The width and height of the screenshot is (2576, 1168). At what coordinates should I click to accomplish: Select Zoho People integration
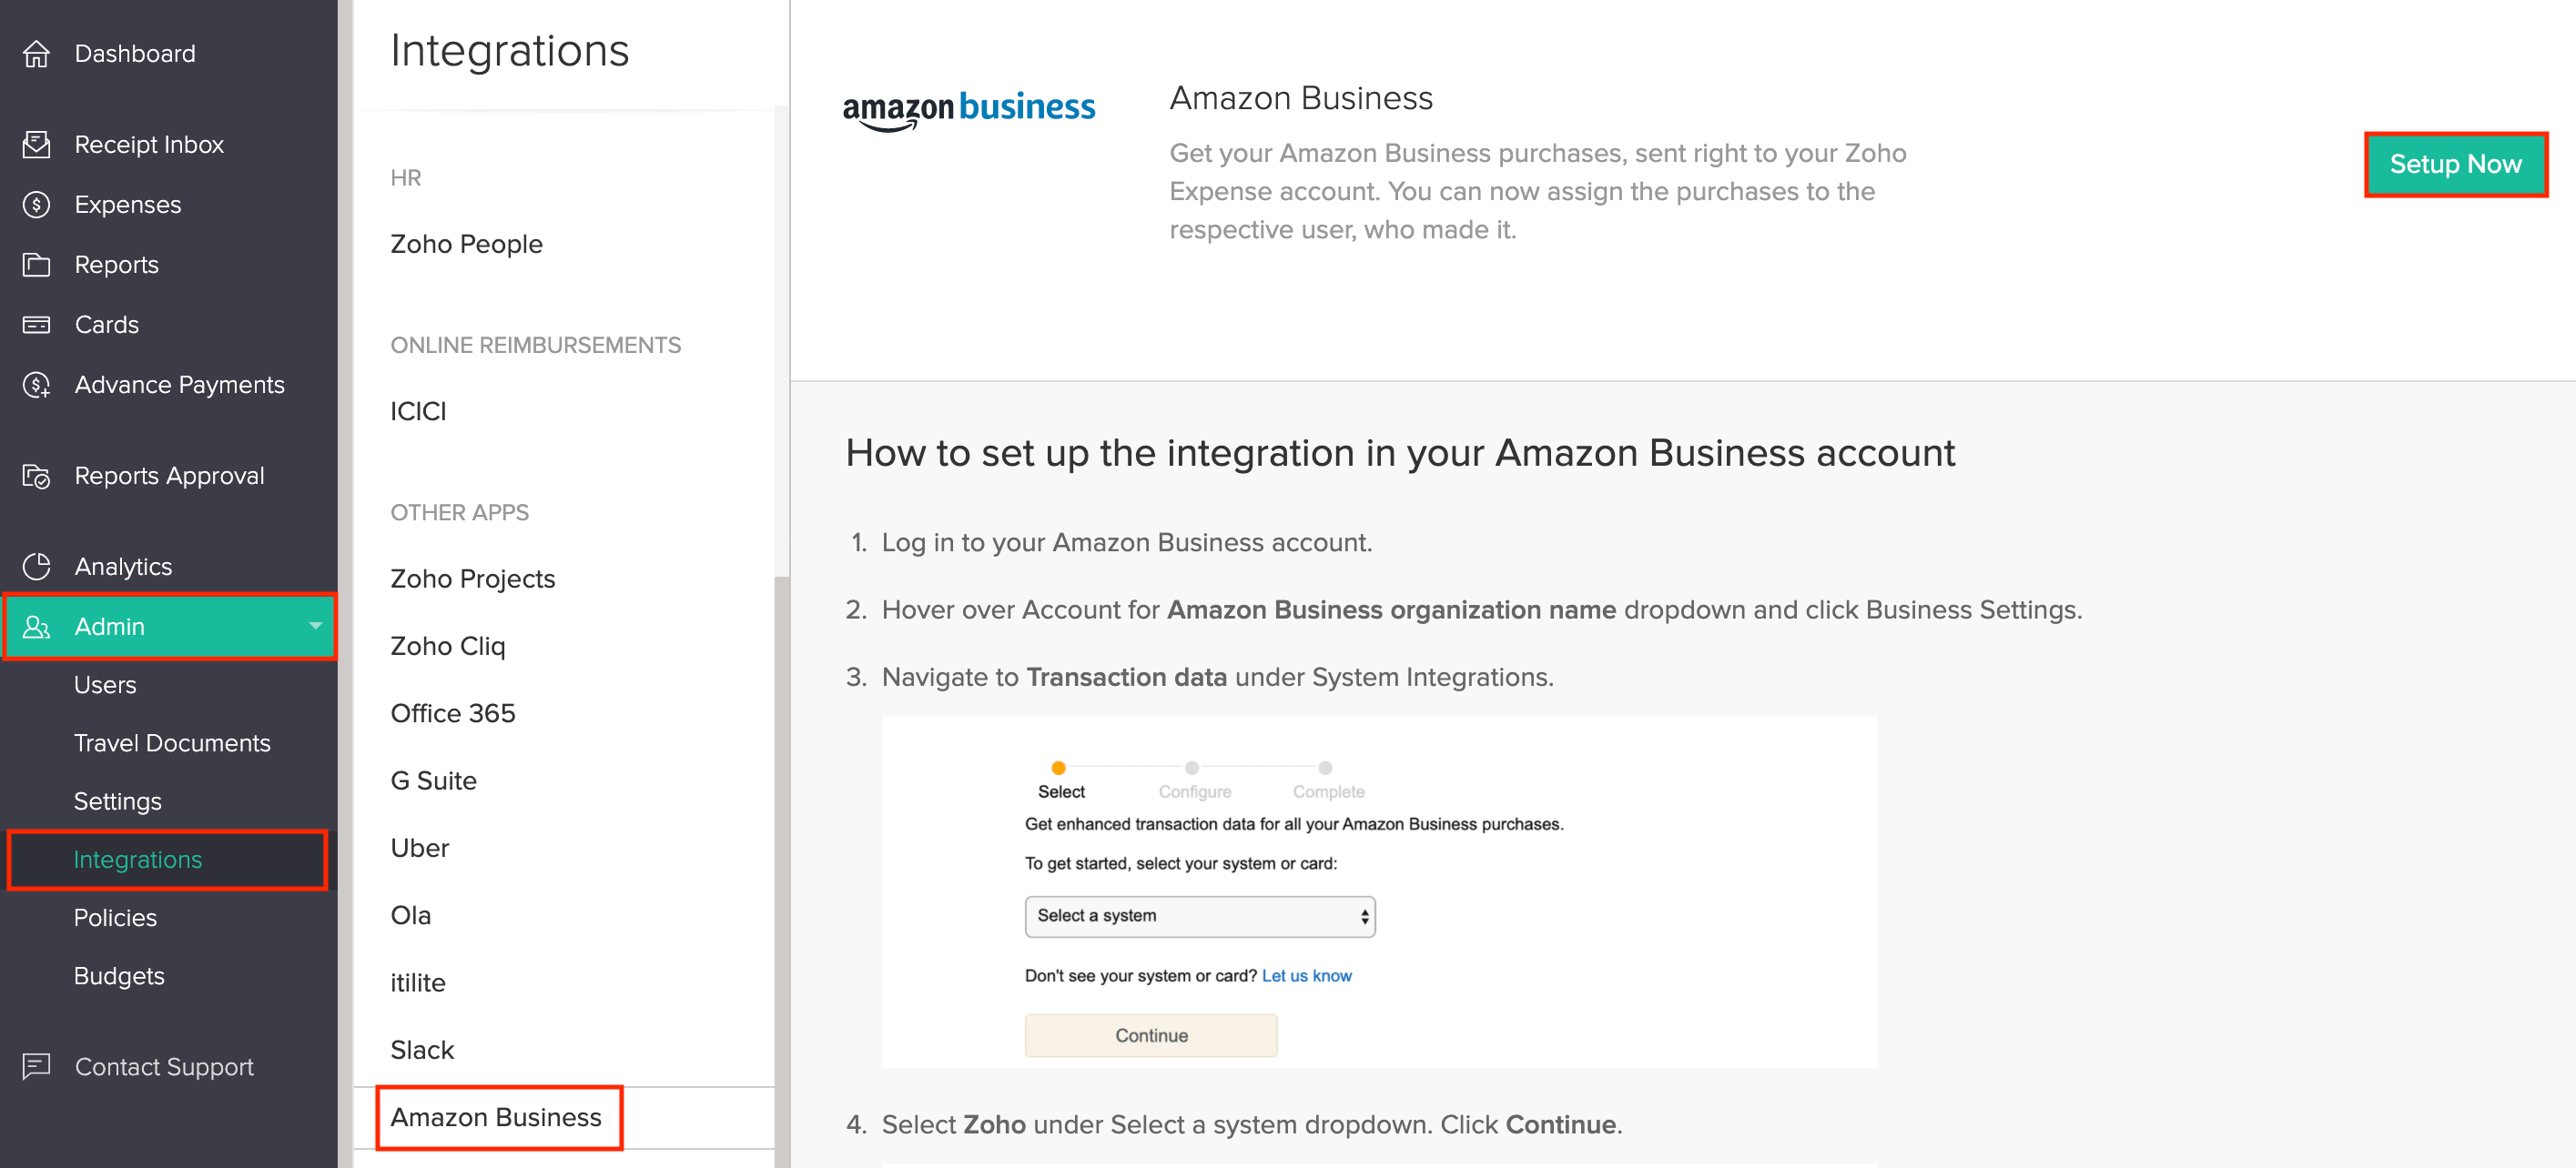pyautogui.click(x=466, y=244)
